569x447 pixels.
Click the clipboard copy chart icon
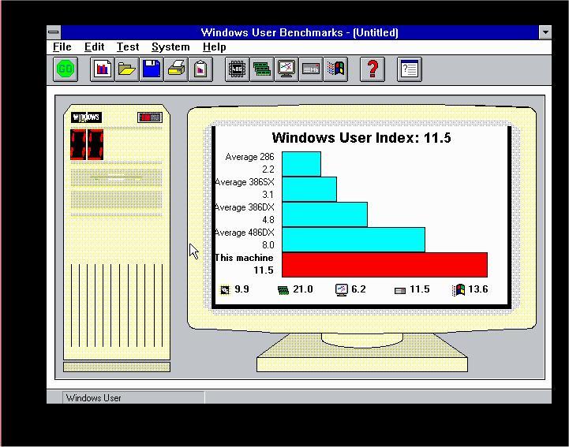pyautogui.click(x=200, y=69)
